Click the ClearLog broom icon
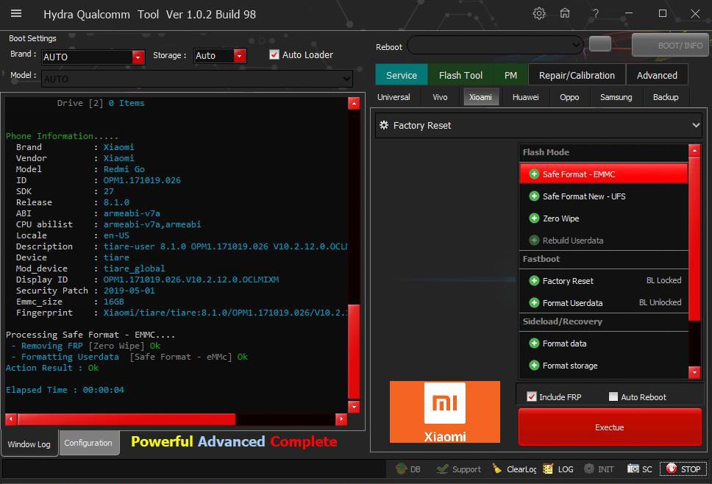Screen dimensions: 712x484 click(x=497, y=469)
